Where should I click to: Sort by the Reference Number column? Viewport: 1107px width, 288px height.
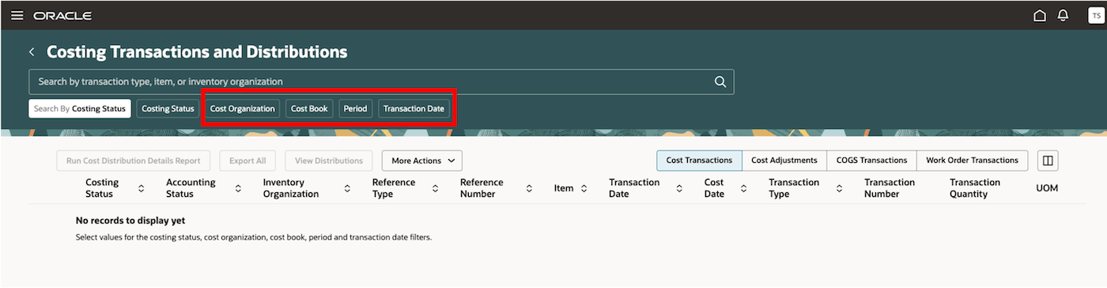(x=530, y=188)
